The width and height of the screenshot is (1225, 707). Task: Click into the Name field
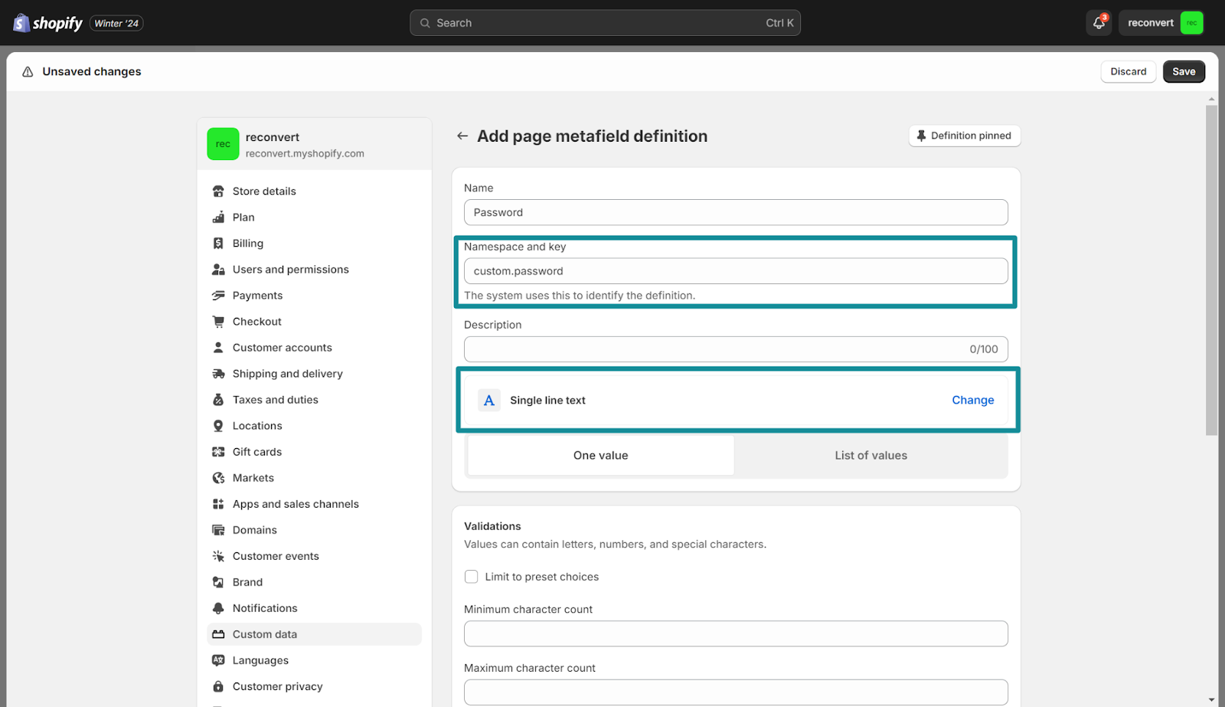point(736,212)
